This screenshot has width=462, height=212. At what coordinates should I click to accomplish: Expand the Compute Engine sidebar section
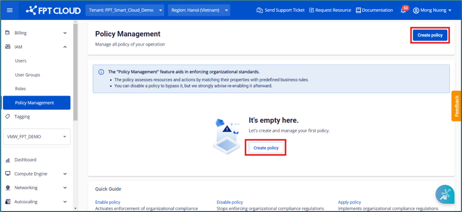[65, 174]
